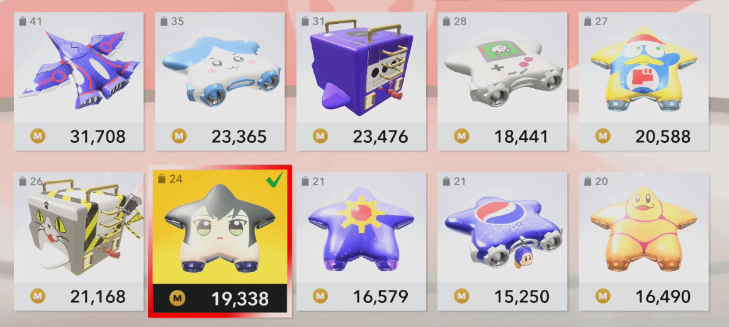Click the gold M coin by 18,441

tap(461, 136)
